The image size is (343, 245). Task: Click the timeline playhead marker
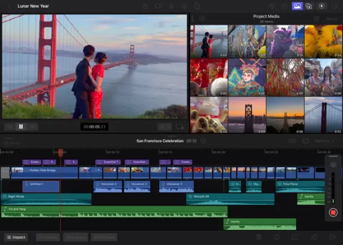60,152
